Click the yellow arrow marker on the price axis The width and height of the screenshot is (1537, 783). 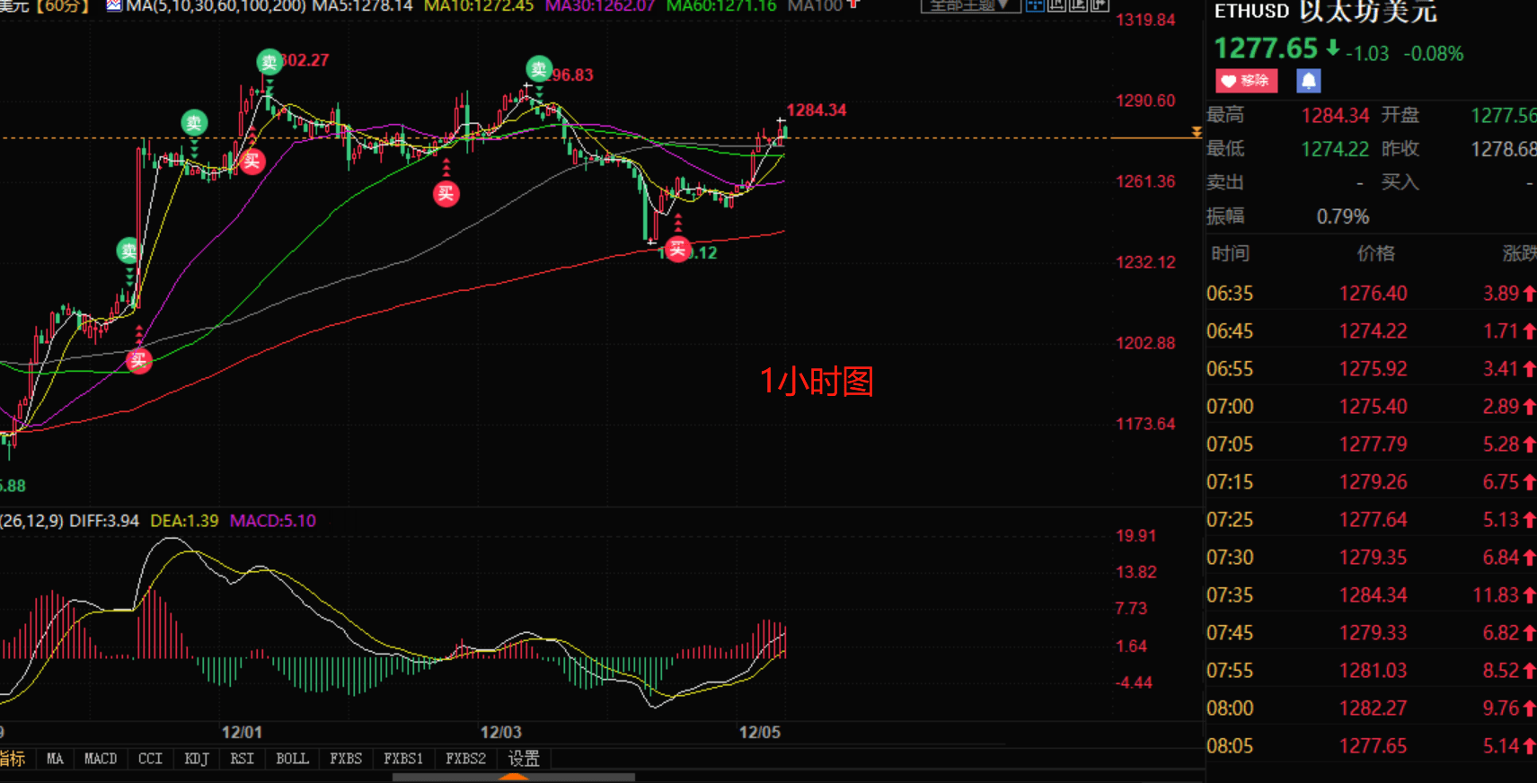(x=1196, y=133)
